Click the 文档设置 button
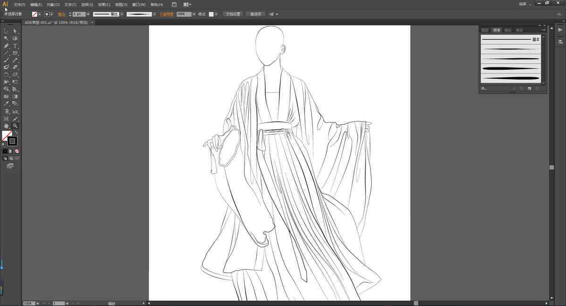566x306 pixels. pyautogui.click(x=233, y=15)
